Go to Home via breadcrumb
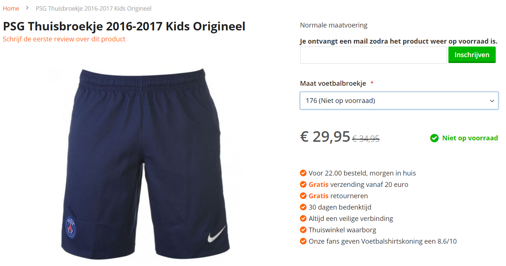 11,8
